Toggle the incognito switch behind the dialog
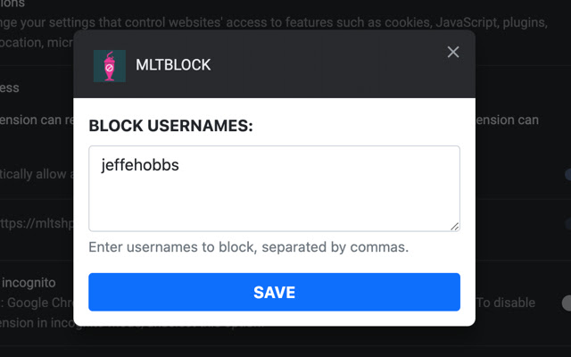This screenshot has width=571, height=357. tap(566, 303)
